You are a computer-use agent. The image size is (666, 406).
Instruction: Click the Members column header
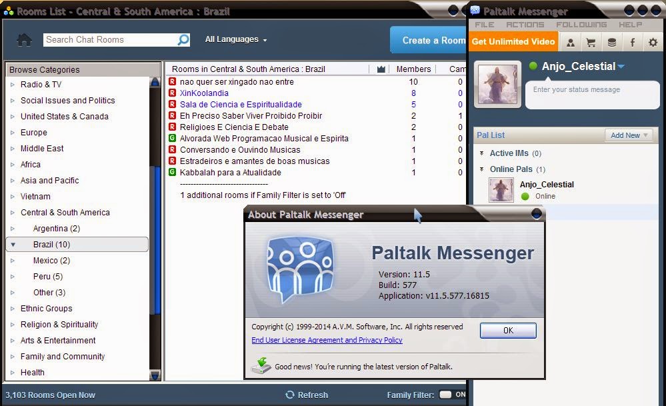point(413,69)
